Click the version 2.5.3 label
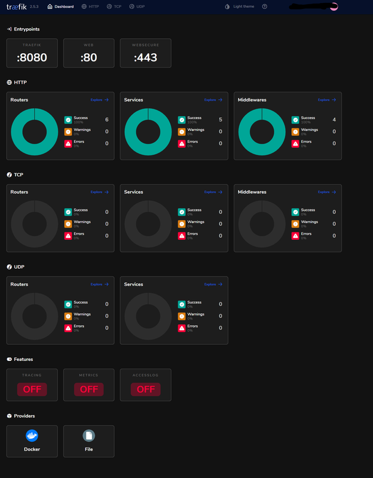Screen dimensions: 373x478 (x=34, y=7)
